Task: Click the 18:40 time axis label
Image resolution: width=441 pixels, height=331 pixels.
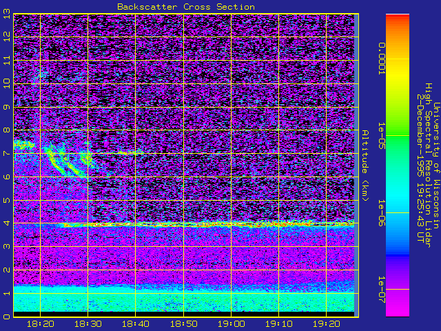Action: pos(135,324)
